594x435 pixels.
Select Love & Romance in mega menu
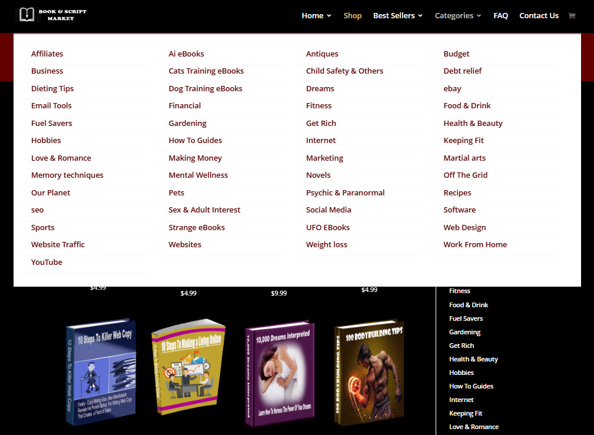pyautogui.click(x=61, y=158)
